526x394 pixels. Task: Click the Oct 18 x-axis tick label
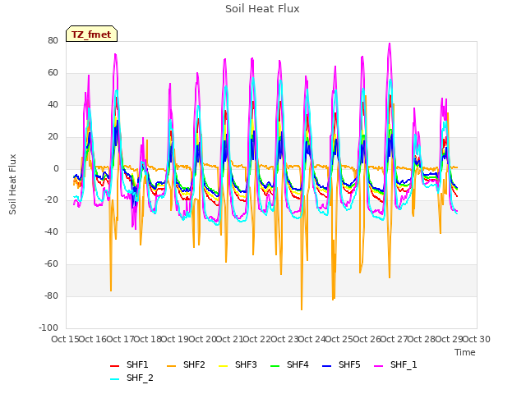(148, 339)
